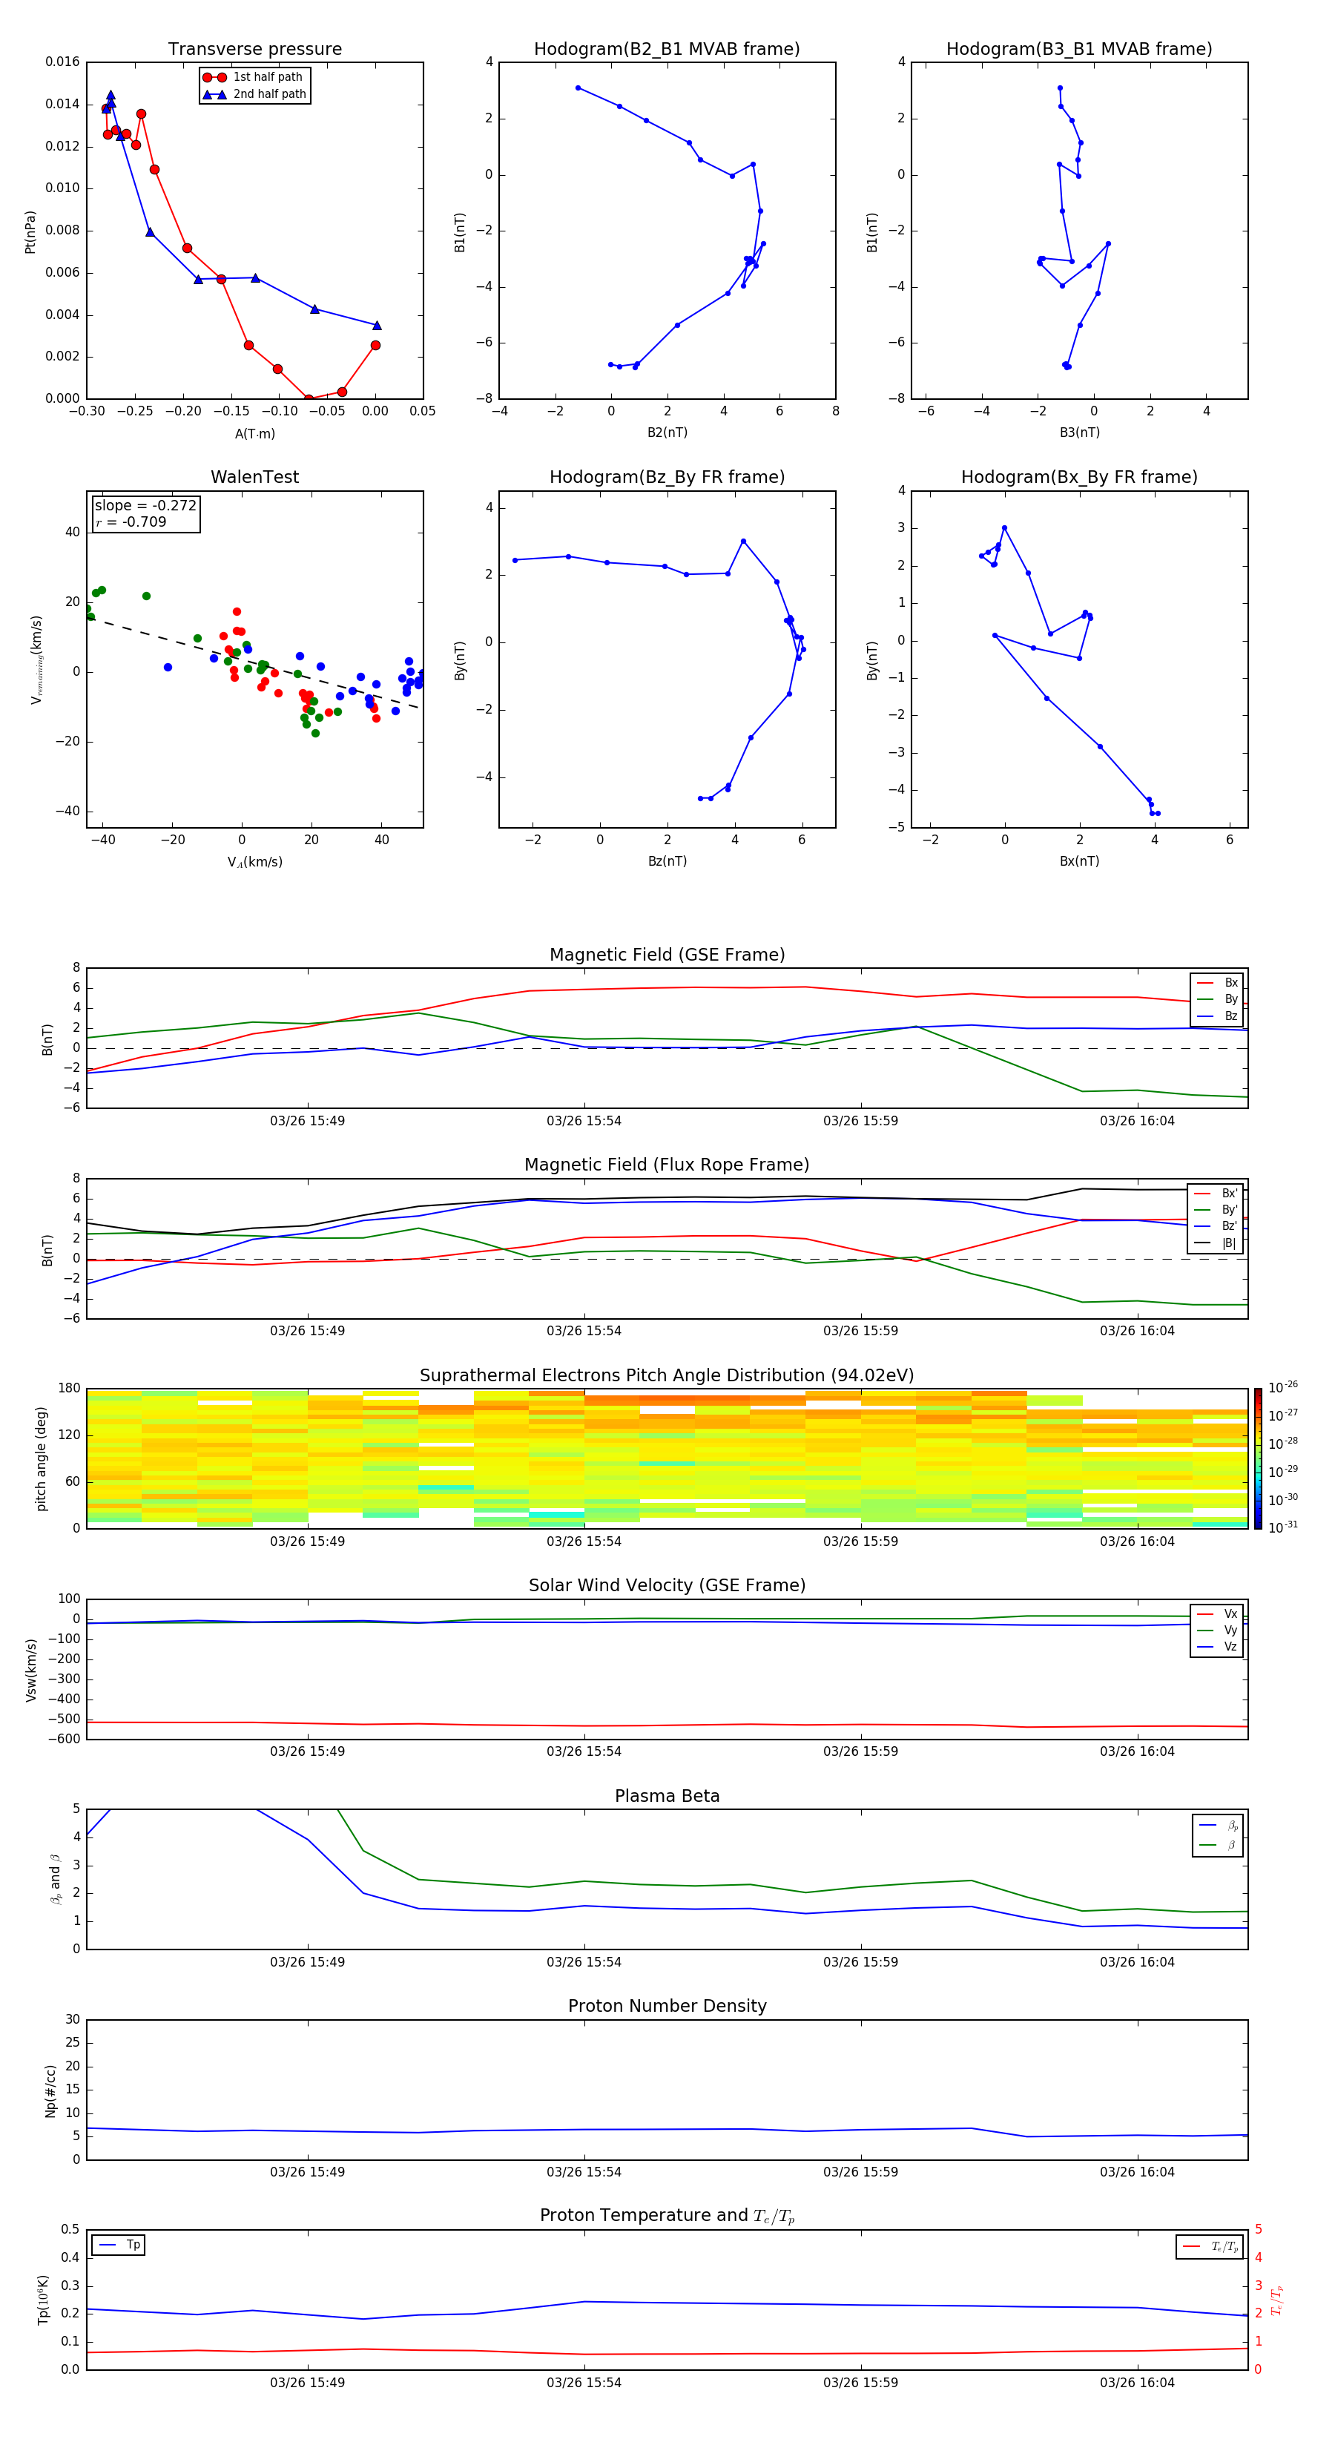Select 'By' in the GSE magnetic field legend
The width and height of the screenshot is (1335, 2448).
[1217, 998]
